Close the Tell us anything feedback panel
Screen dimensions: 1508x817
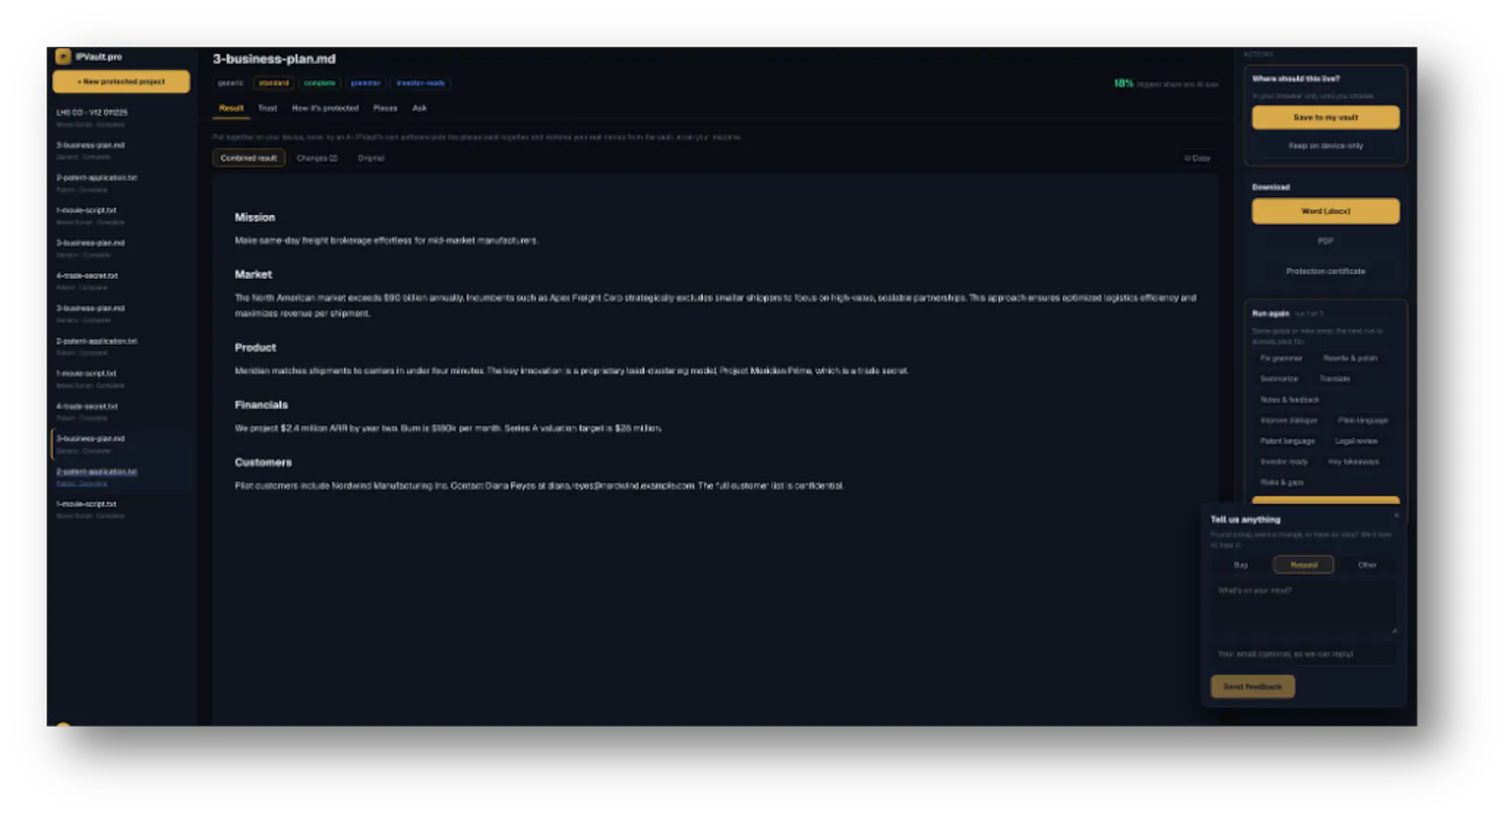(1396, 515)
